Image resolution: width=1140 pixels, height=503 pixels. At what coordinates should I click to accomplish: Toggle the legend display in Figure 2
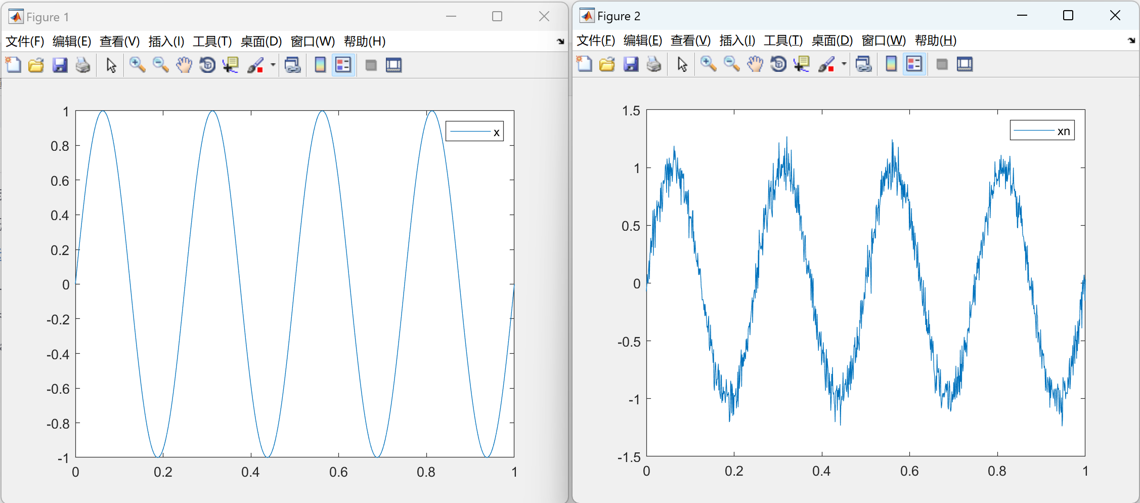pos(914,64)
